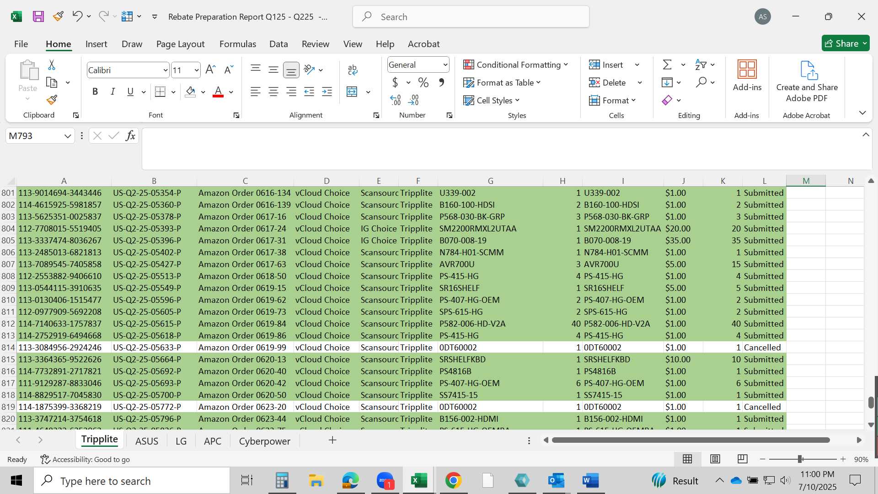
Task: Click Increase Indent icon
Action: [x=327, y=91]
